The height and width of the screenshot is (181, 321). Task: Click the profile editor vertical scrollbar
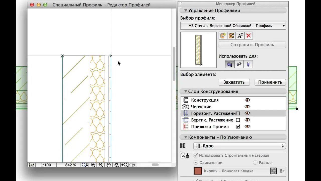[174, 64]
